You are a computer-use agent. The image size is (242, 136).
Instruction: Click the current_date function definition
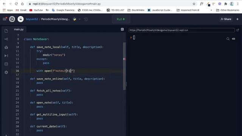48,126
